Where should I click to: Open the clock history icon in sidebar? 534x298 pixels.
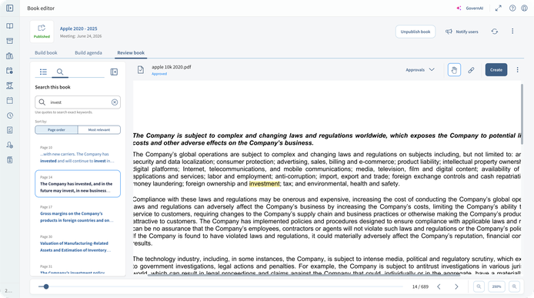9,116
